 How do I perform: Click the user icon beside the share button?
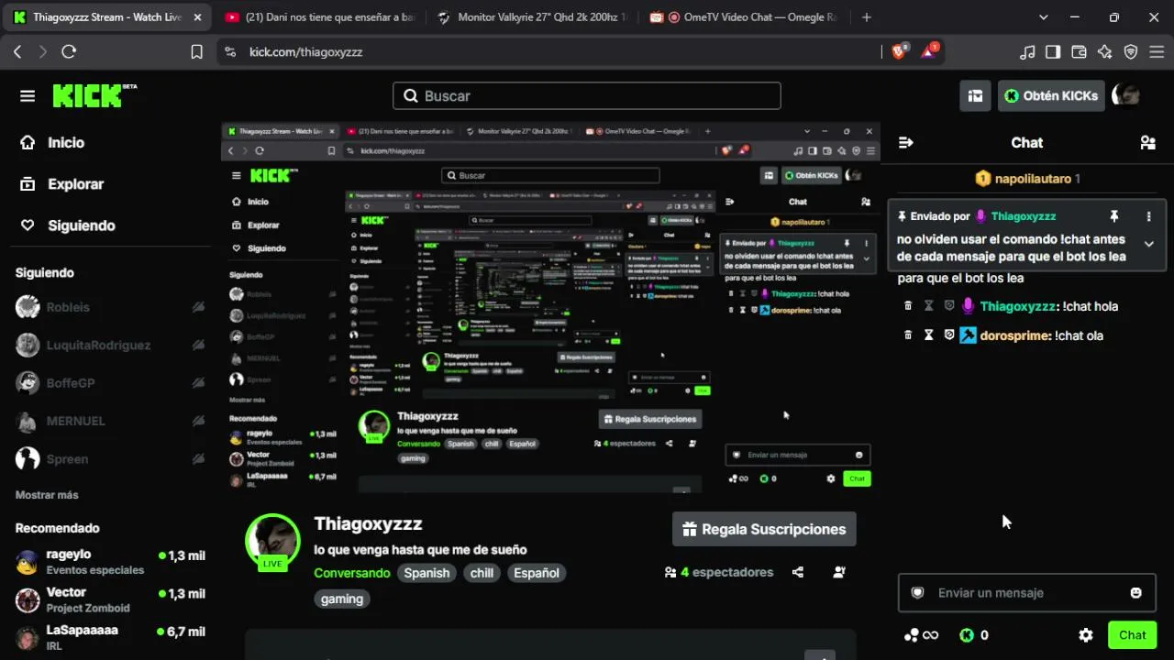click(839, 572)
